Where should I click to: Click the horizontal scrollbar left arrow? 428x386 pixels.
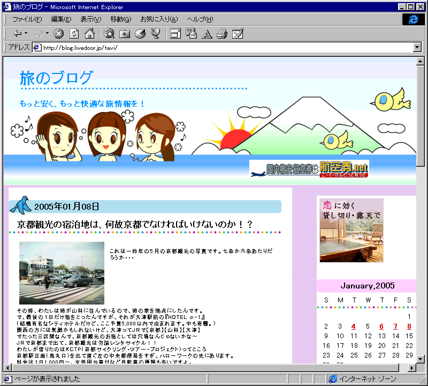7,368
